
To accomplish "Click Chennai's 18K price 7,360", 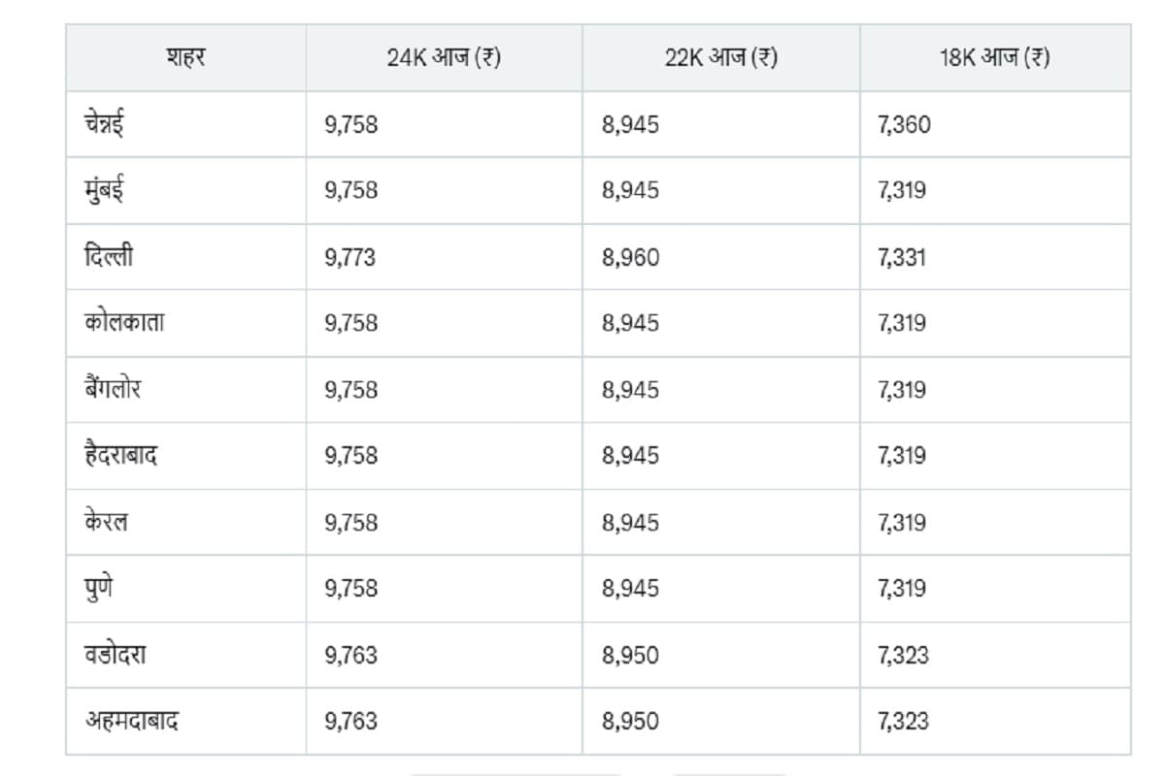I will point(903,124).
